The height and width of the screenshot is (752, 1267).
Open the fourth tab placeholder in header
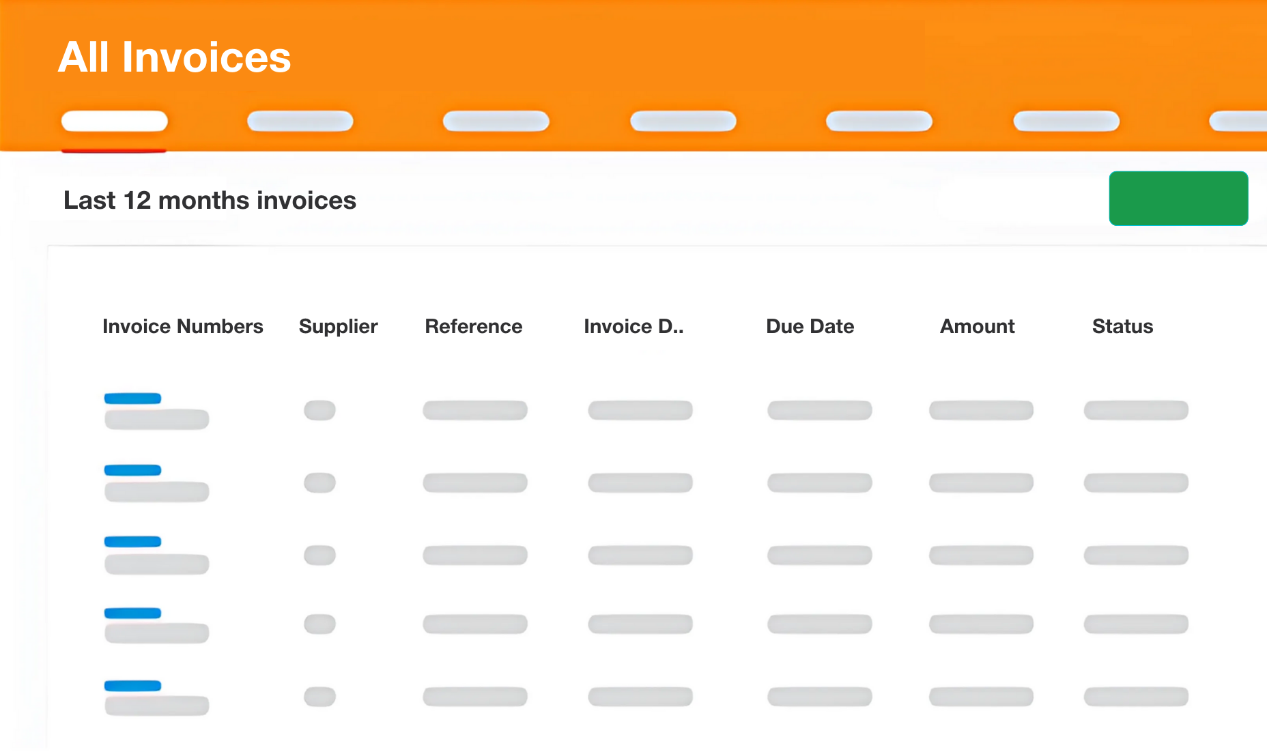[683, 121]
